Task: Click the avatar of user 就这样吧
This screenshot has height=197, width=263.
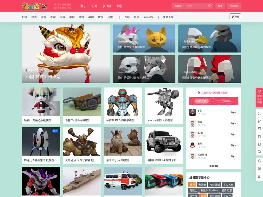Action: pyautogui.click(x=193, y=156)
